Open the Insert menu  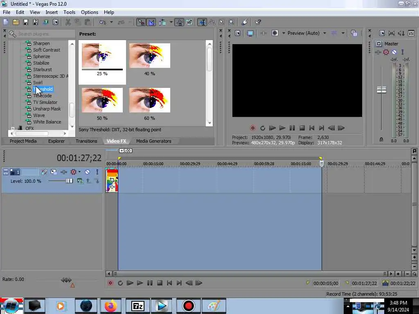click(52, 12)
